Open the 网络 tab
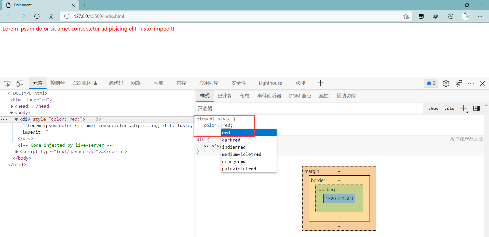This screenshot has height=237, width=489. coord(136,83)
